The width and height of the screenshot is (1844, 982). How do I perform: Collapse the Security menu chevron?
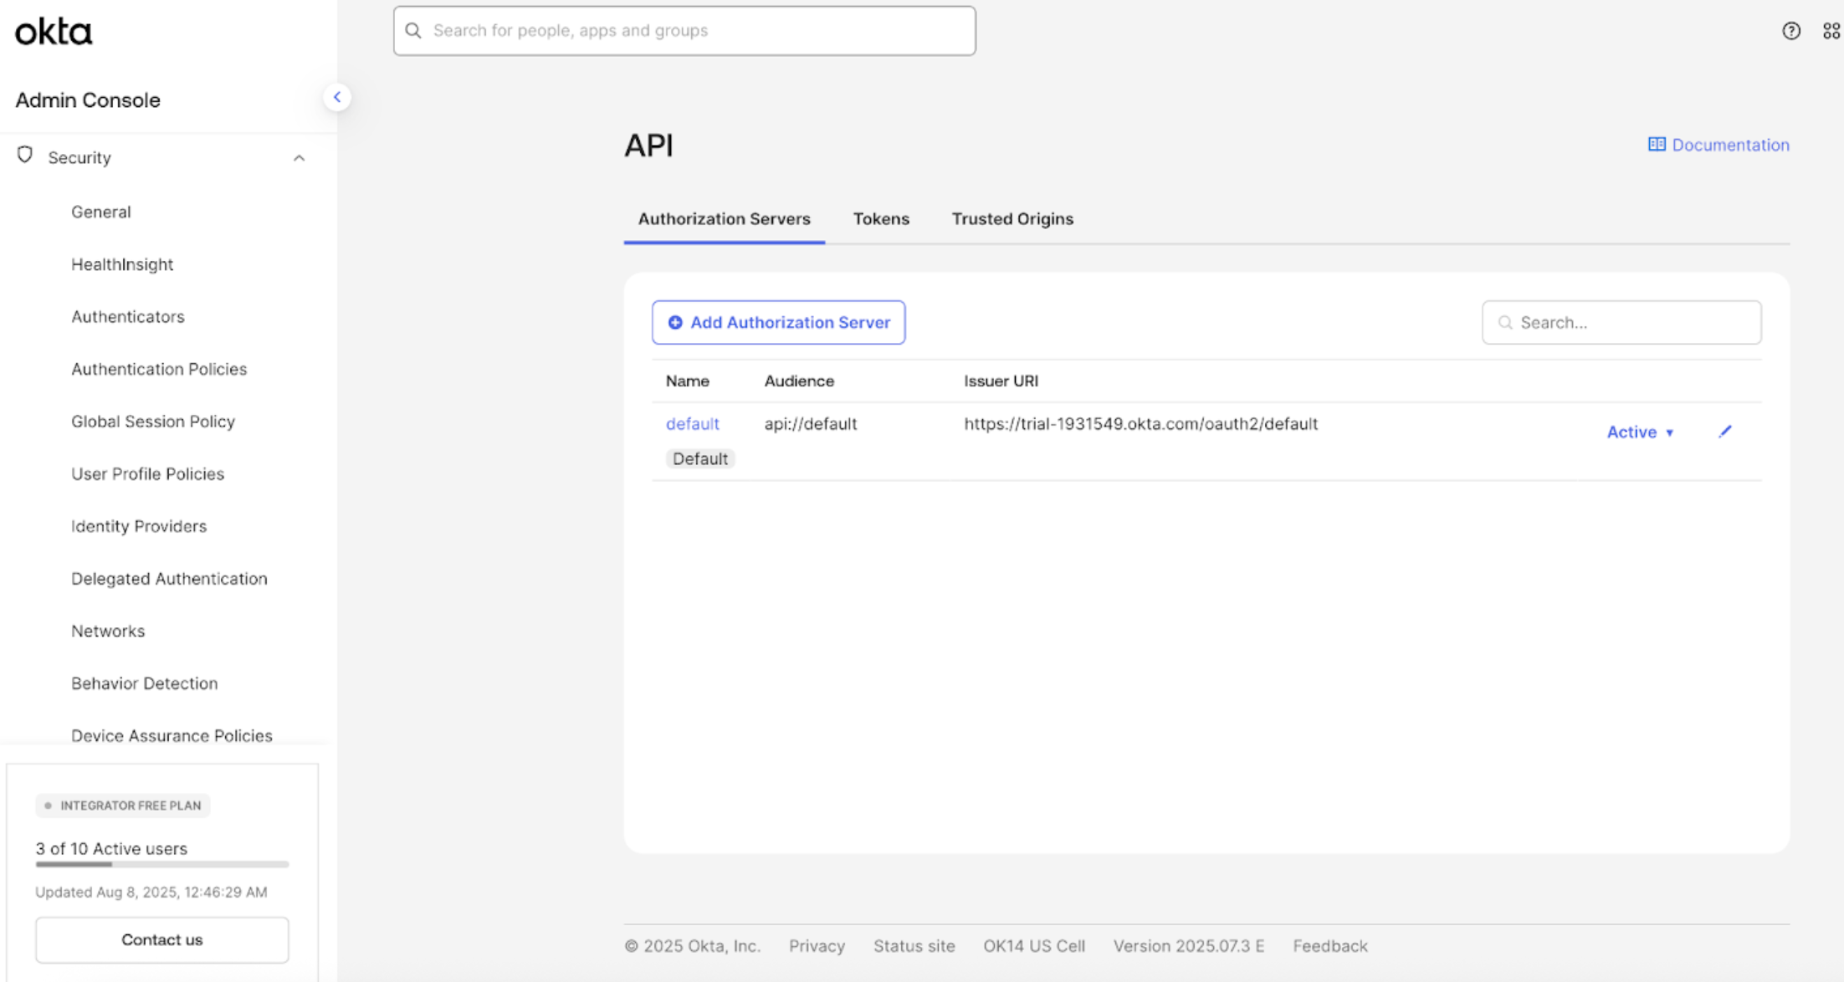299,158
